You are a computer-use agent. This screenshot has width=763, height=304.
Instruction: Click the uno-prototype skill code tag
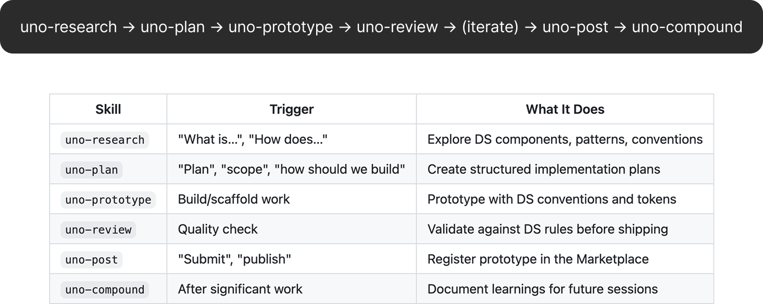(108, 200)
